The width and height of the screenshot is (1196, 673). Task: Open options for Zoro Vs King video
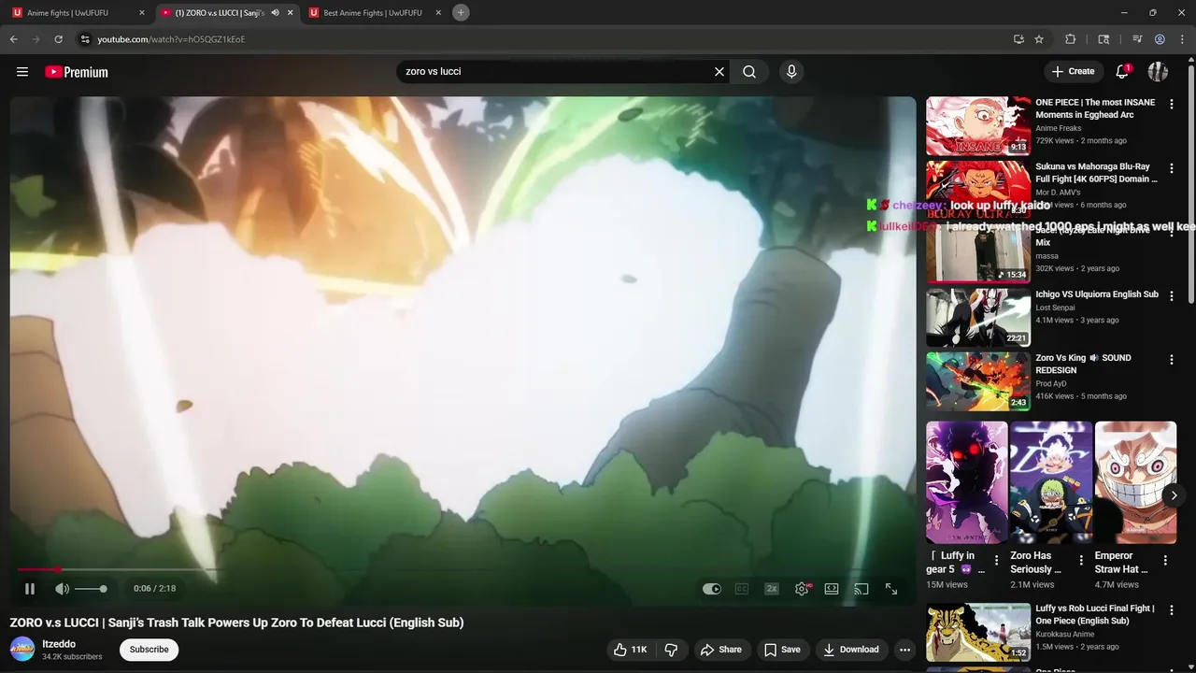click(x=1172, y=360)
